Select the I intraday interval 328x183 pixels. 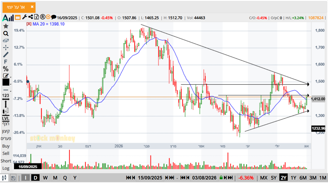click(26, 178)
